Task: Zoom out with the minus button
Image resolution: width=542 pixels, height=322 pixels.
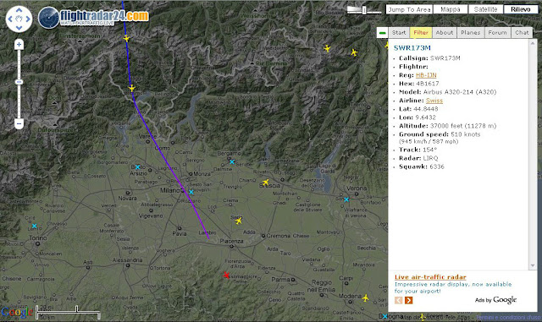Action: click(x=19, y=123)
